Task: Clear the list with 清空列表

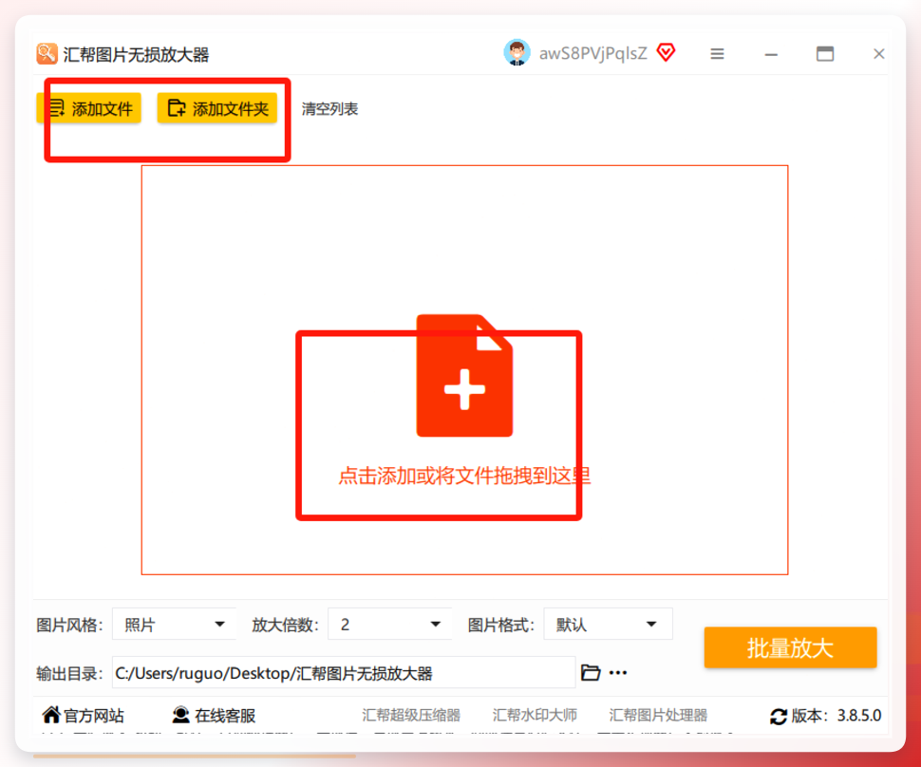Action: (329, 109)
